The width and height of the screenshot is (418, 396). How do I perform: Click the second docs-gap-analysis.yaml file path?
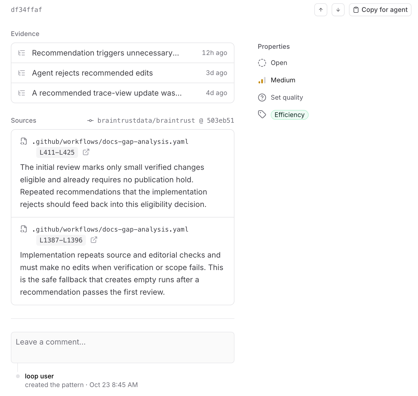tap(110, 229)
